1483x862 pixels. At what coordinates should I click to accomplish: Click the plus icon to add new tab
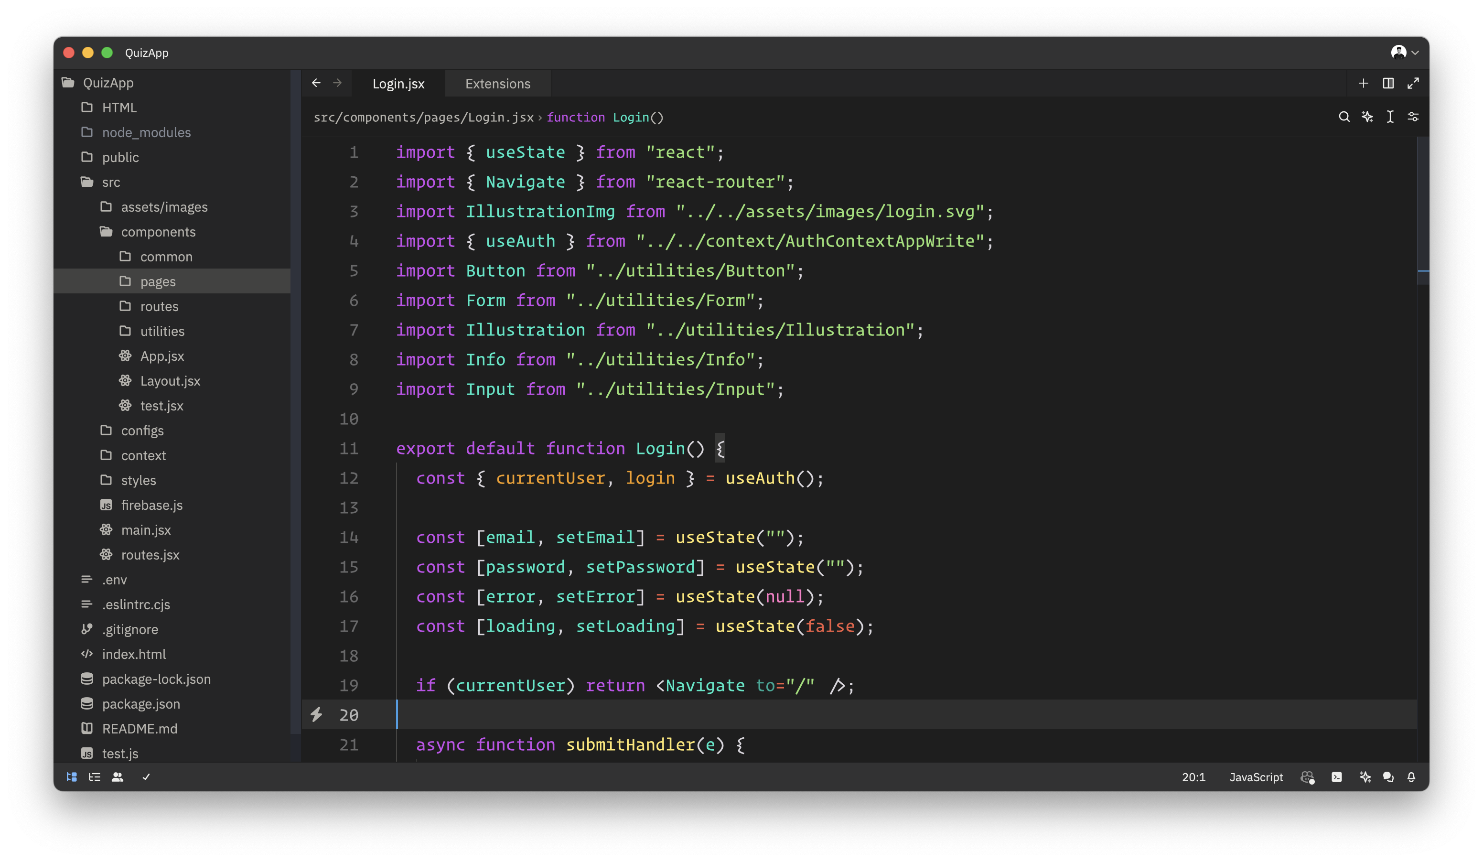pyautogui.click(x=1364, y=83)
